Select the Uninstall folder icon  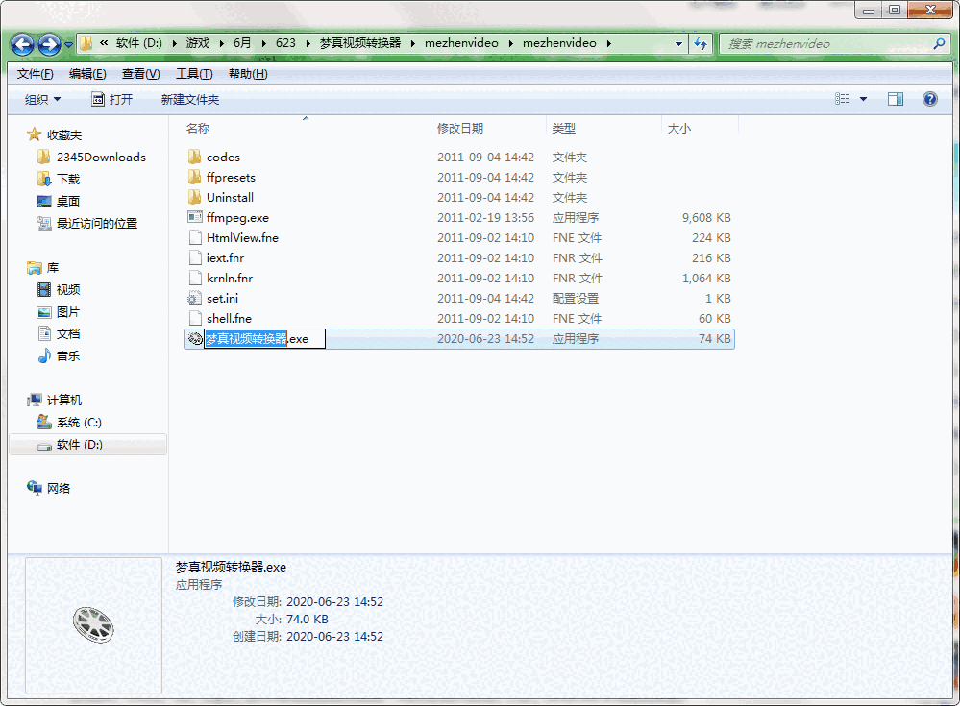pos(195,197)
